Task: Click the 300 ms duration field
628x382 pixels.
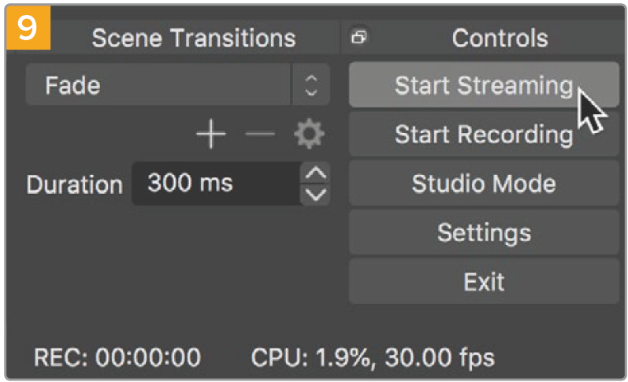Action: [x=214, y=184]
